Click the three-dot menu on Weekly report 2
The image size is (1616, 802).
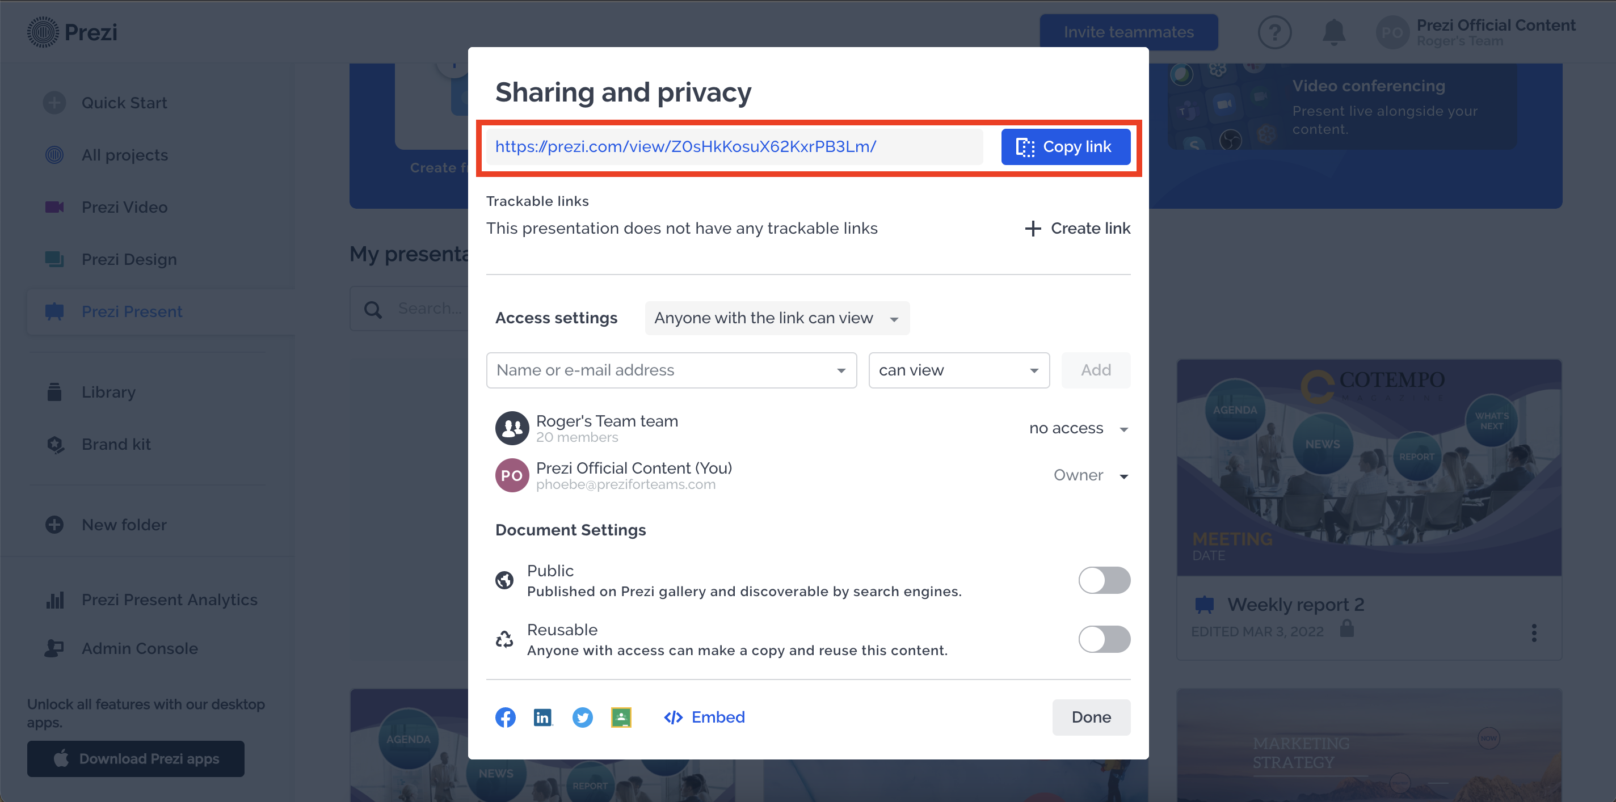pos(1533,633)
